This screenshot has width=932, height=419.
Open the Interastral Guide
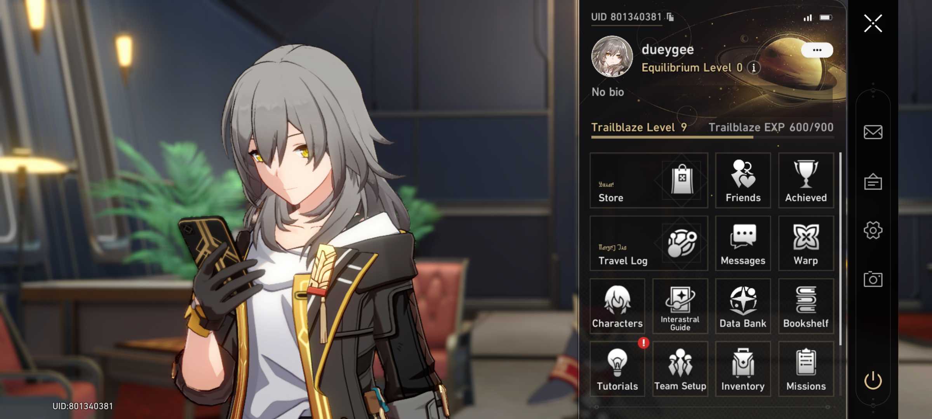click(680, 306)
